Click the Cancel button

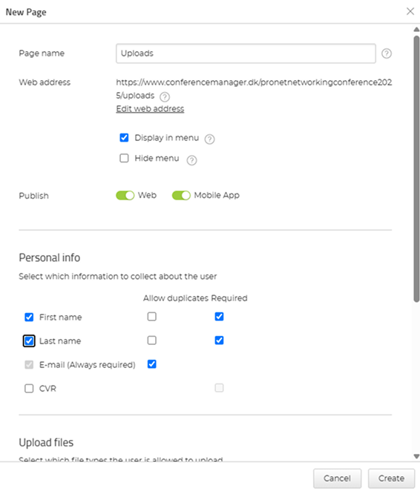click(337, 478)
